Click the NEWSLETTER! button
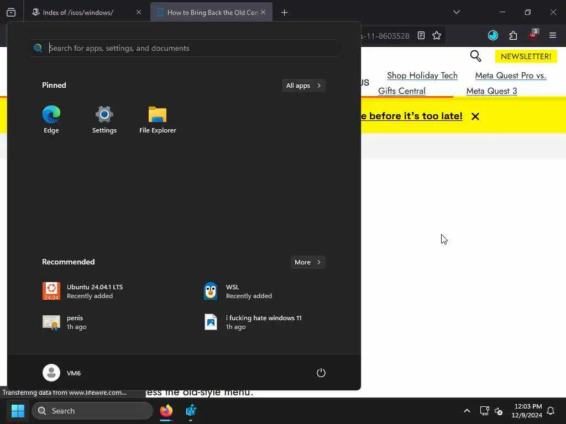The image size is (566, 424). (526, 56)
